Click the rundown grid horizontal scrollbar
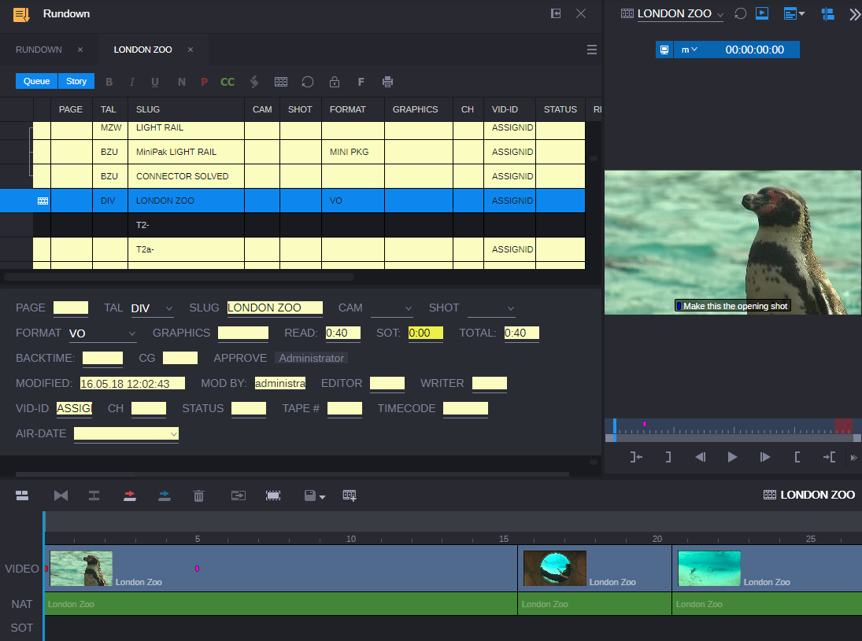Image resolution: width=862 pixels, height=641 pixels. [x=179, y=277]
